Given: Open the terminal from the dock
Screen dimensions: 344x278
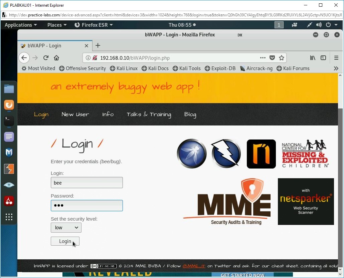Looking at the screenshot, I should pos(9,121).
